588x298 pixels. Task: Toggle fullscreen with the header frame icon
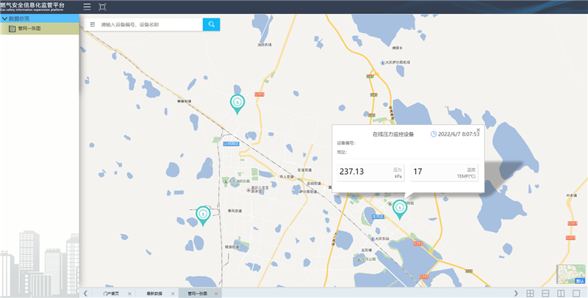click(102, 7)
